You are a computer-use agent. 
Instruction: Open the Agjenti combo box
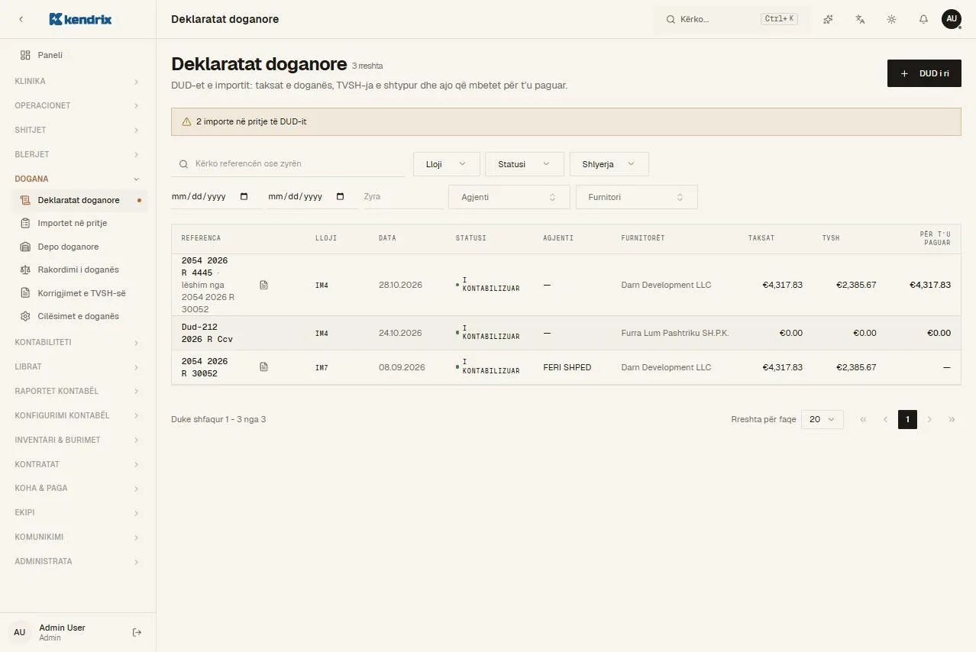pyautogui.click(x=509, y=197)
